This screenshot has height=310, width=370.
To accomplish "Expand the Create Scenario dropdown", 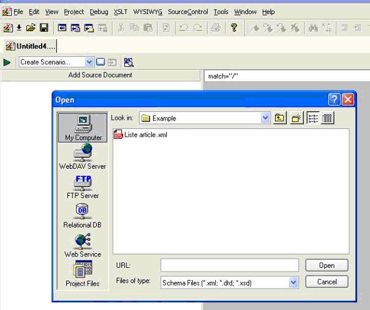I will (x=89, y=62).
